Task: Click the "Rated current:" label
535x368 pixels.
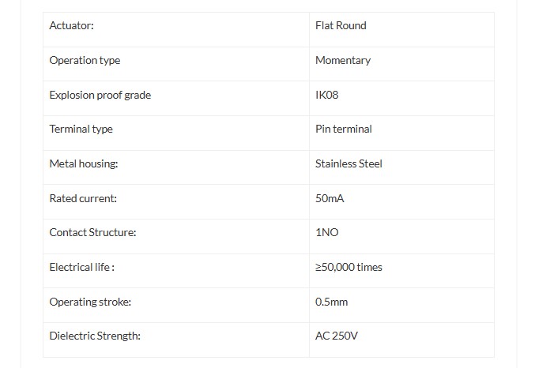Action: tap(83, 199)
